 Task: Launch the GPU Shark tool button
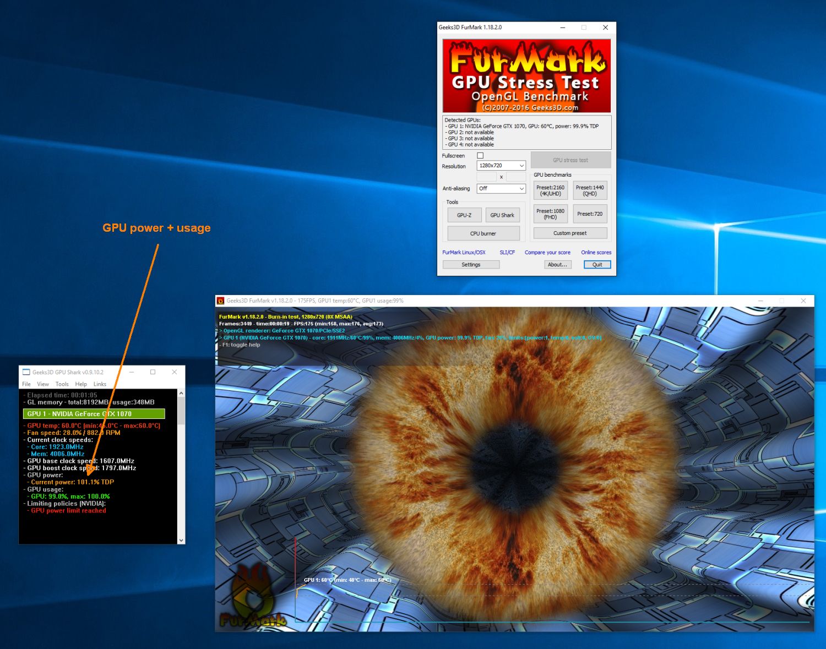[502, 215]
